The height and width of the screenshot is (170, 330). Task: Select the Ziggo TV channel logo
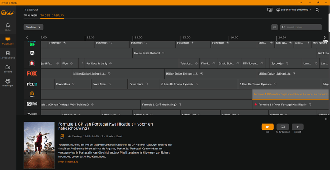32,94
